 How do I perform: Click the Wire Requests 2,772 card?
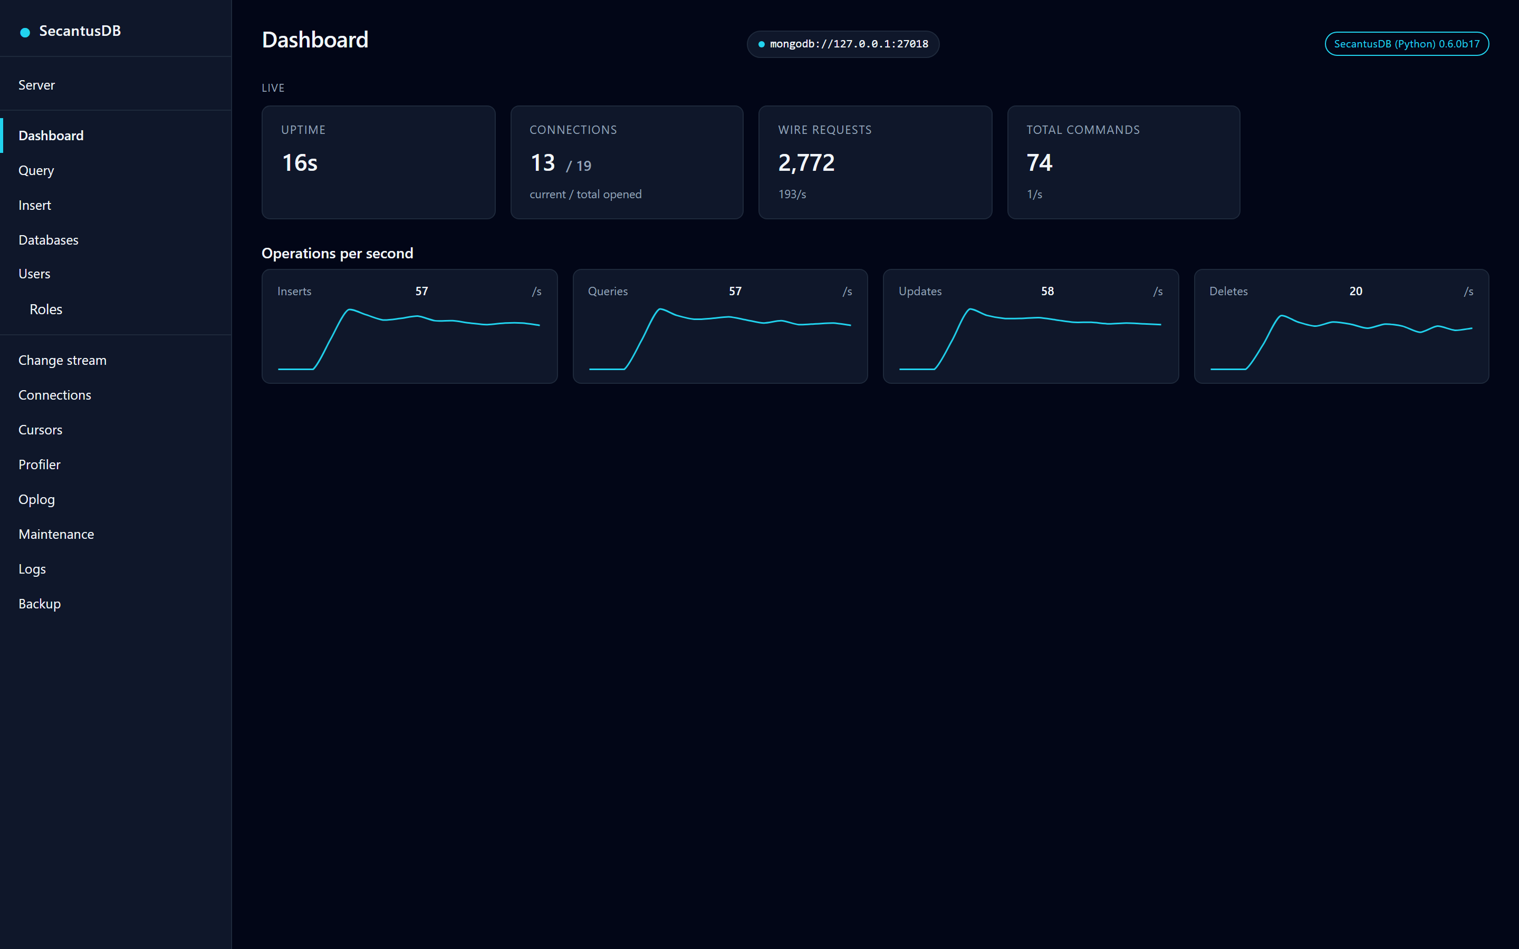[875, 162]
